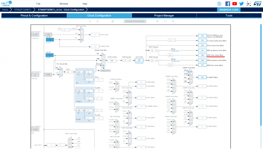
Task: Select HSI in PLL Source Mux
Action: coord(61,69)
